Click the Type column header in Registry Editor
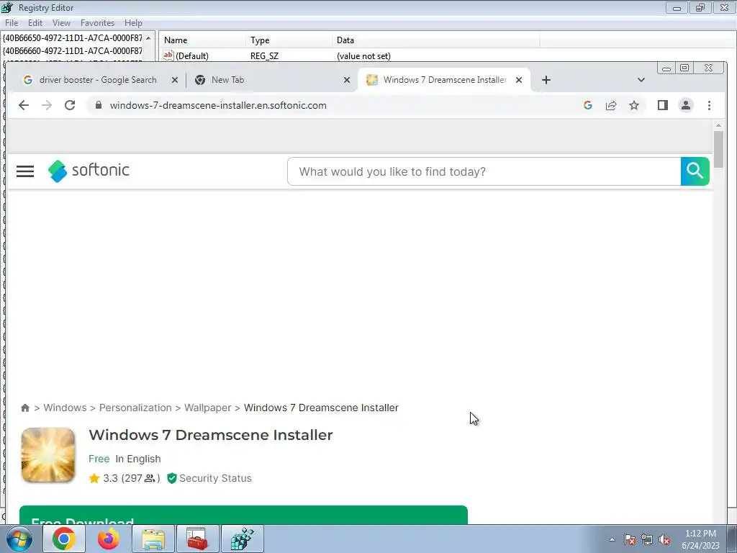The image size is (737, 553). (288, 40)
